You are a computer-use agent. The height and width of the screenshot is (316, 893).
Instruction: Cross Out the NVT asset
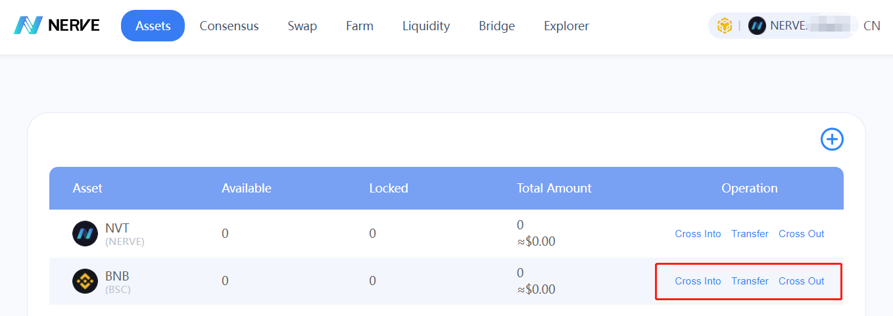pyautogui.click(x=801, y=234)
